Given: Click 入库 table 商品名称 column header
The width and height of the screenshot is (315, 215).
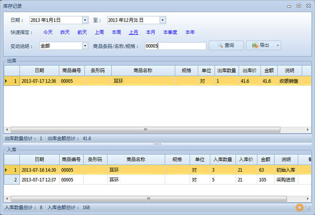Looking at the screenshot, I should (136, 159).
